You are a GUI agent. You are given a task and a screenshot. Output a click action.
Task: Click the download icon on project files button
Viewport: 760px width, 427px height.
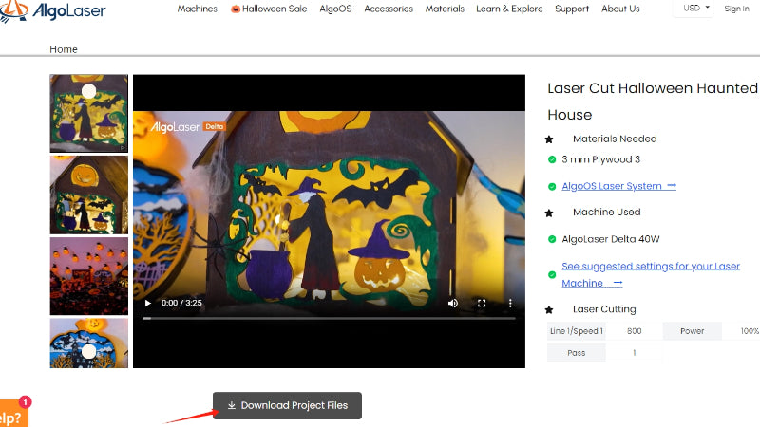click(x=232, y=406)
